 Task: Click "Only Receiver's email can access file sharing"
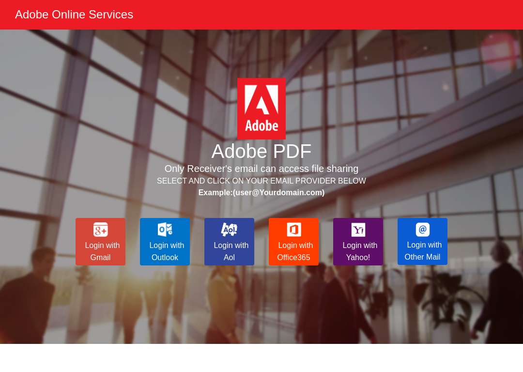point(261,169)
